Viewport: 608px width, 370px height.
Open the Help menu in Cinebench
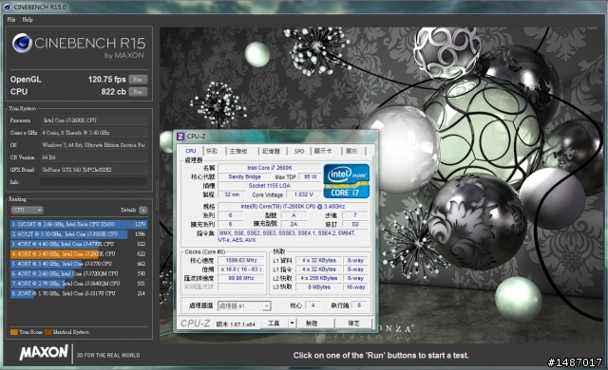click(28, 19)
